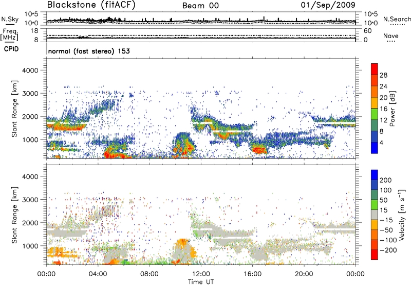This screenshot has width=411, height=285.
Task: Click the '4000' tick on power panel
Action: (30, 70)
